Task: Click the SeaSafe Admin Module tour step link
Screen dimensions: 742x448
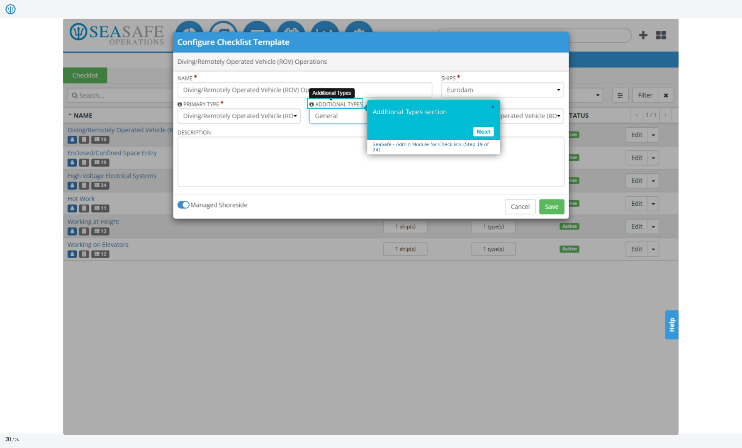Action: coord(431,147)
